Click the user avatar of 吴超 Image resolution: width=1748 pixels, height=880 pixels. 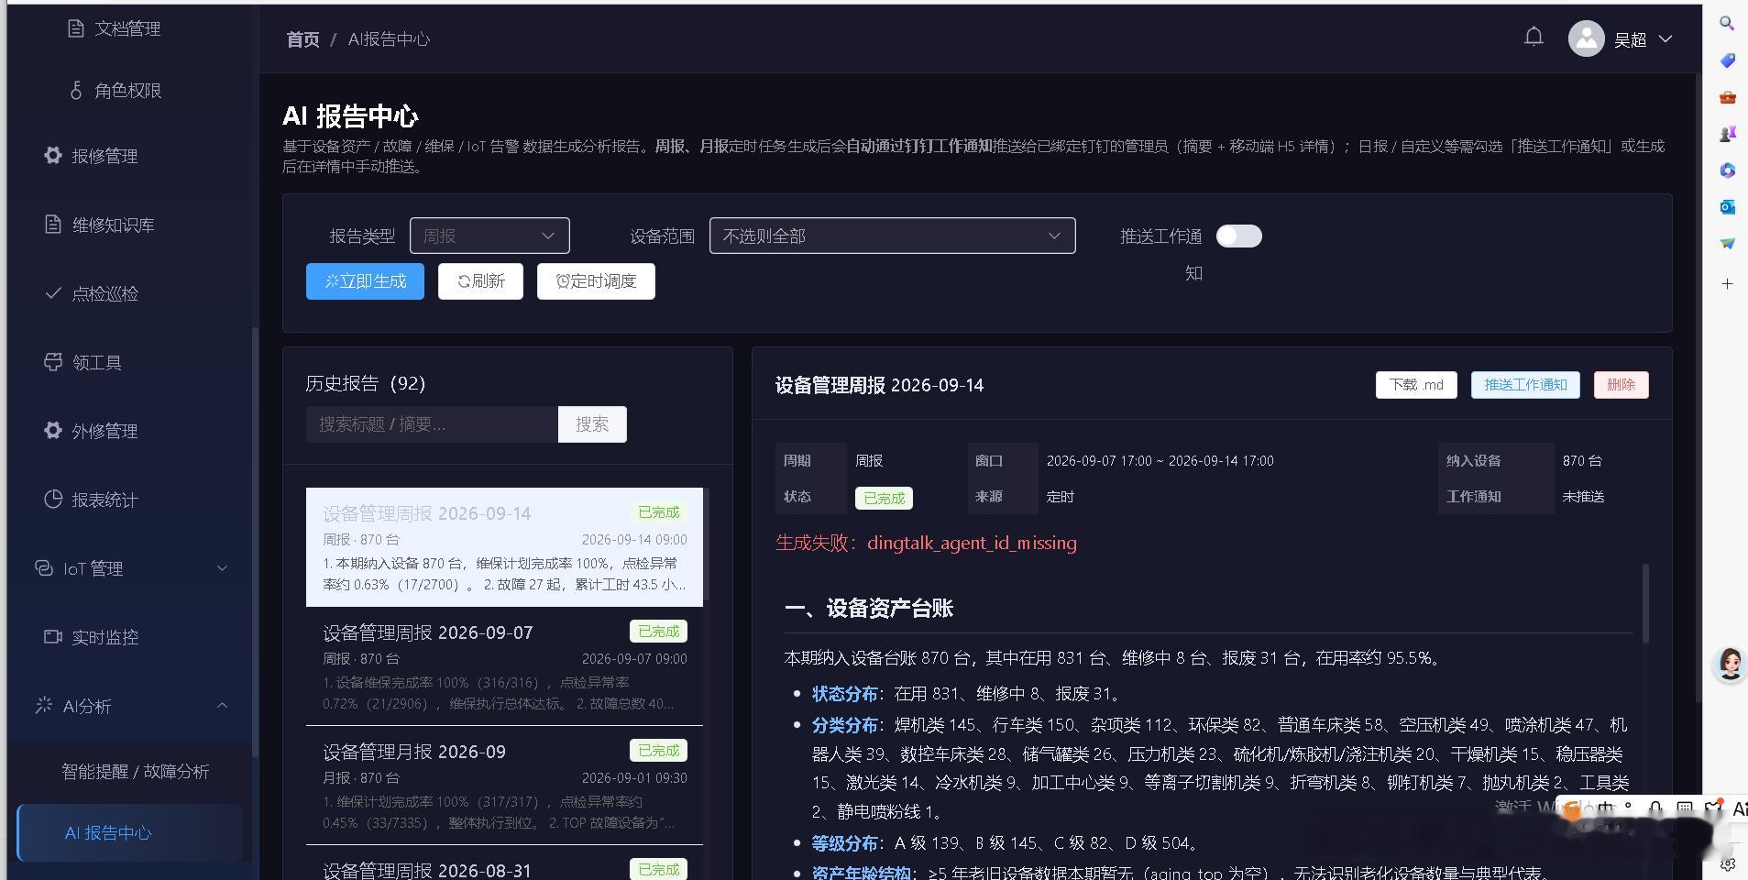1586,38
